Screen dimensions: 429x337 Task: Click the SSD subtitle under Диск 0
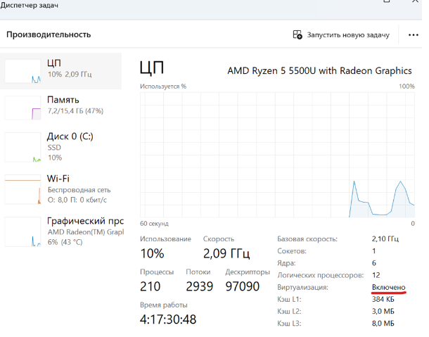click(54, 148)
